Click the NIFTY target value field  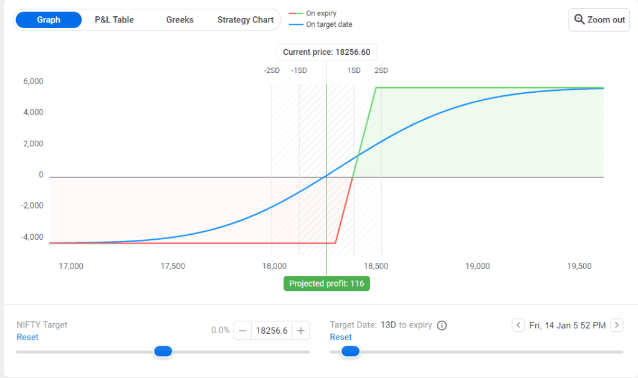[272, 331]
